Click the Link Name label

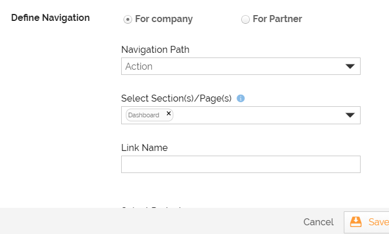tap(144, 147)
